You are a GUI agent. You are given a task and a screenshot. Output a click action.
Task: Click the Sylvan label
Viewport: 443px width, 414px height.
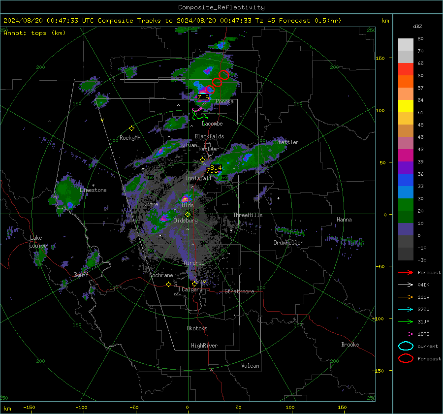tap(188, 145)
